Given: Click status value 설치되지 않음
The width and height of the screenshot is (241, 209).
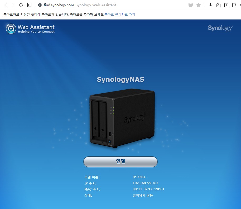Looking at the screenshot, I should click(x=143, y=195).
